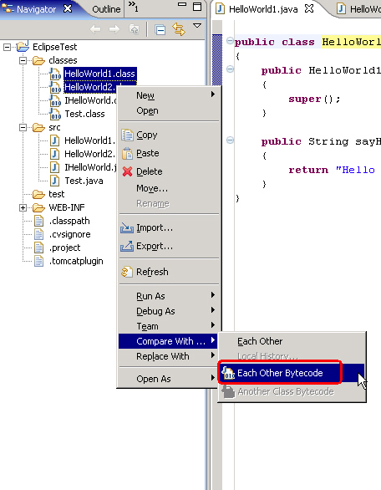Image resolution: width=381 pixels, height=490 pixels.
Task: Close the HelloWorld1.java editor tab
Action: click(x=309, y=8)
